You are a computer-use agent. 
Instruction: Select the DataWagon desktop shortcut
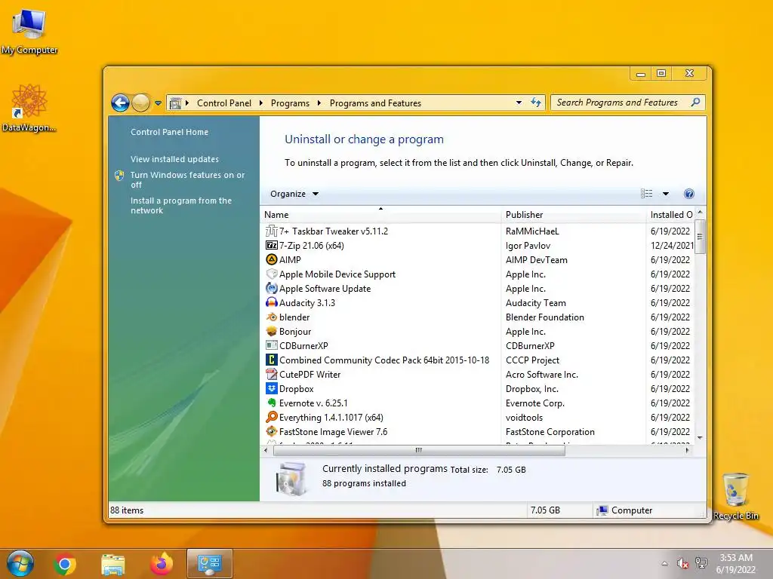[x=29, y=109]
